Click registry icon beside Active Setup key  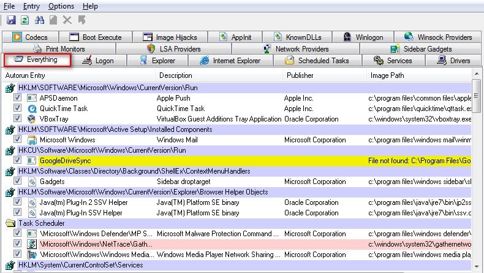point(10,129)
